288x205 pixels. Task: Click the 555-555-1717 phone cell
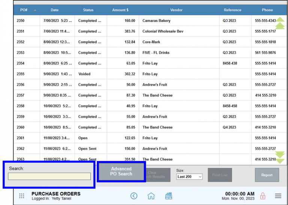coord(265,31)
